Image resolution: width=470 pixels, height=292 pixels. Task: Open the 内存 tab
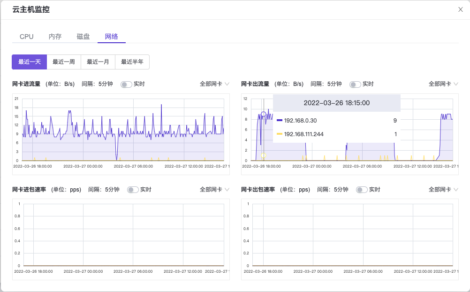tap(55, 37)
